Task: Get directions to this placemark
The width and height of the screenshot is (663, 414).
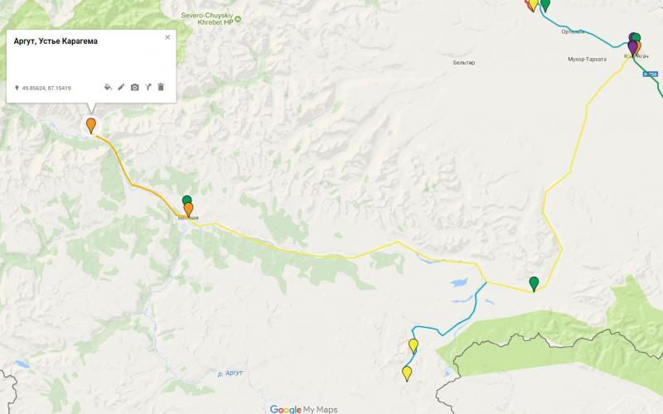Action: (x=148, y=87)
